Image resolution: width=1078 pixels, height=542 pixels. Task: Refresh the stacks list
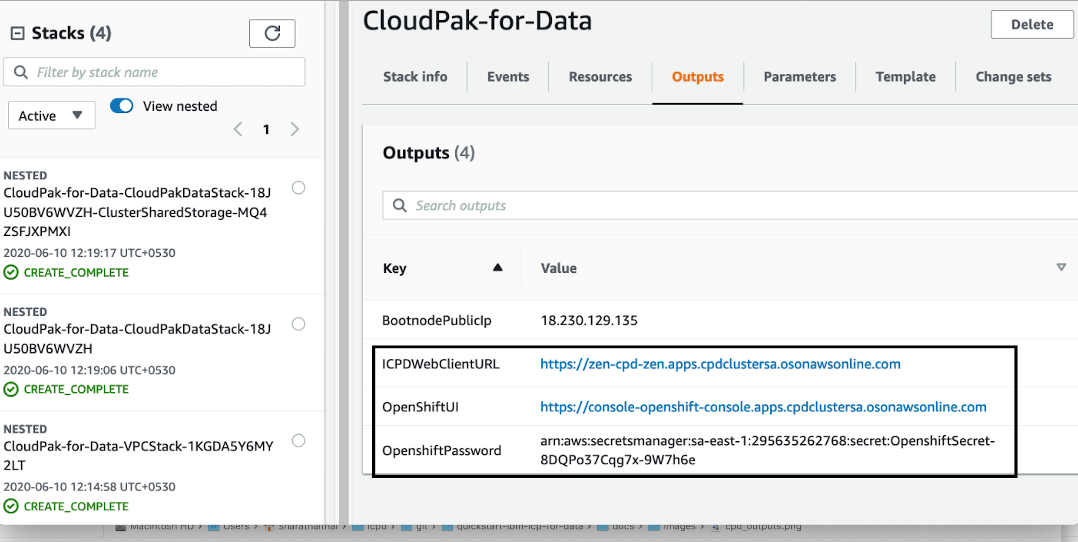(272, 33)
